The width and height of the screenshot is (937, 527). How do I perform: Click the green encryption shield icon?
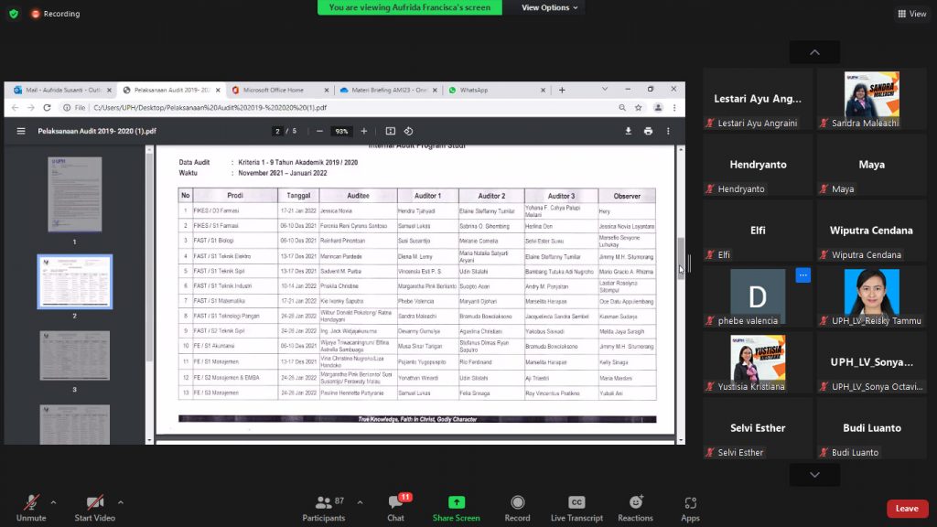click(14, 14)
